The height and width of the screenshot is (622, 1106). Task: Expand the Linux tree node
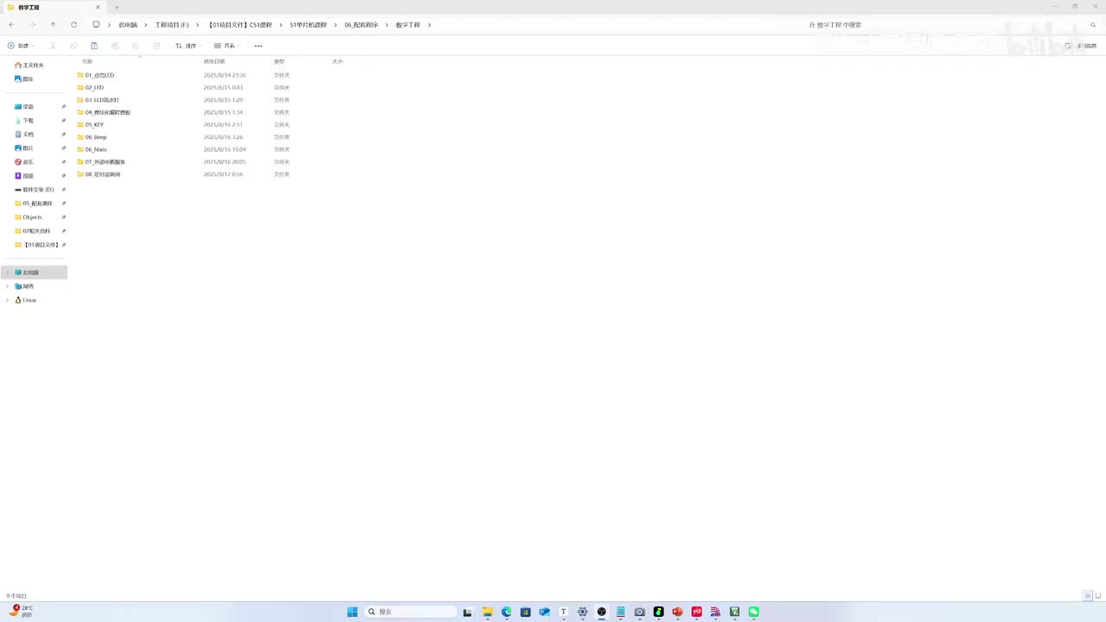tap(8, 300)
